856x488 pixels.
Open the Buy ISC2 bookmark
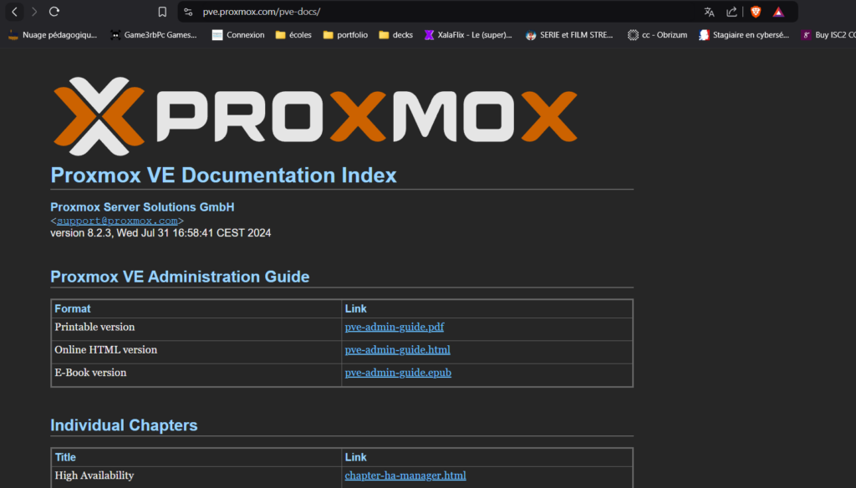828,35
